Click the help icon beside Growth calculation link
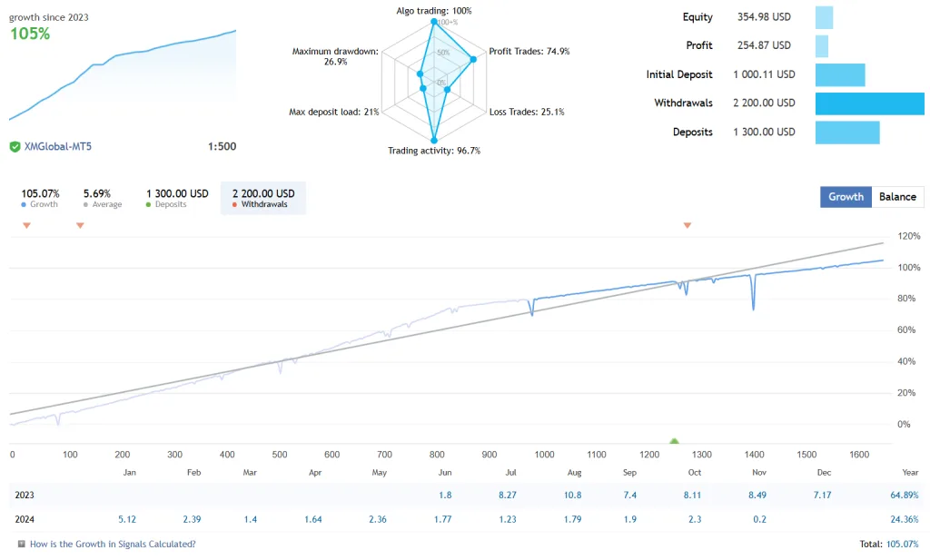 click(x=22, y=544)
